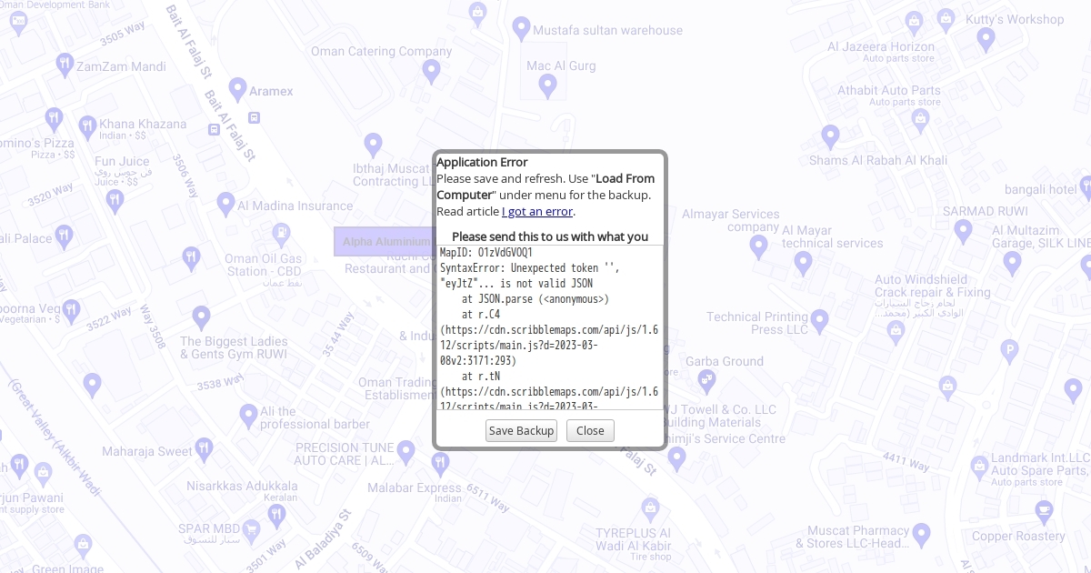Viewport: 1091px width, 573px height.
Task: Click the Al Multazim Garage pin
Action: 1014,263
